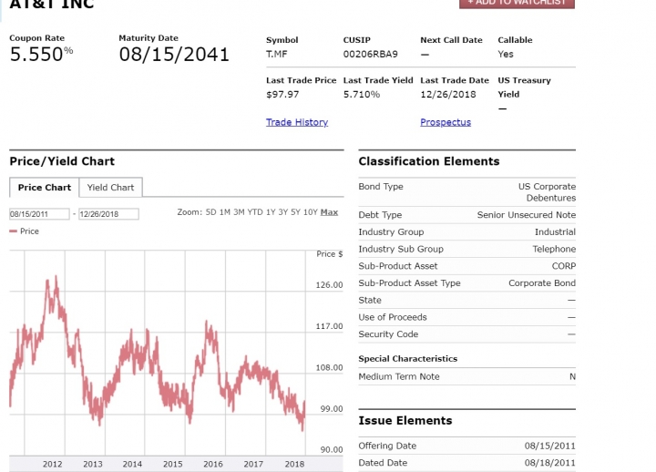
Task: Click the Sub-Product Asset value CORP
Action: (x=564, y=266)
